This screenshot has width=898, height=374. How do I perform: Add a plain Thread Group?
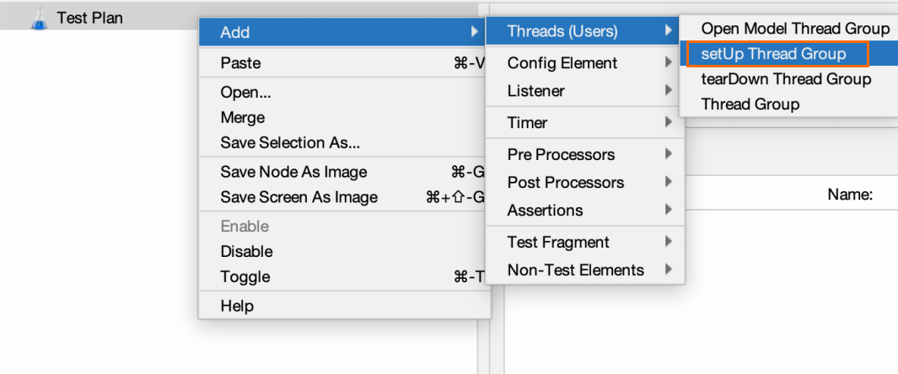tap(750, 104)
